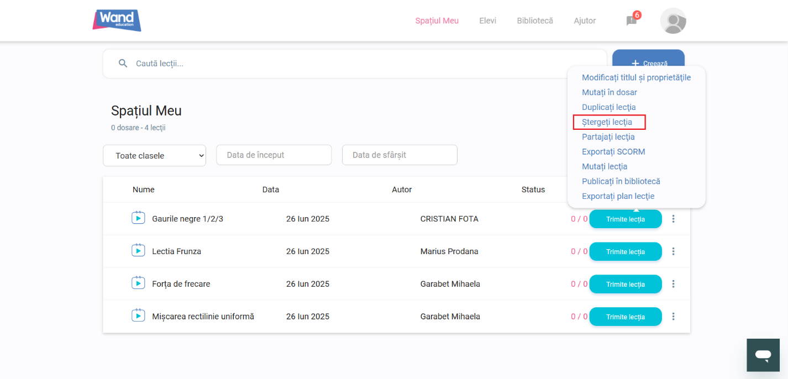The image size is (788, 379).
Task: Click the lesson icon beside Gaurile negre 1/2/3
Action: [x=138, y=218]
